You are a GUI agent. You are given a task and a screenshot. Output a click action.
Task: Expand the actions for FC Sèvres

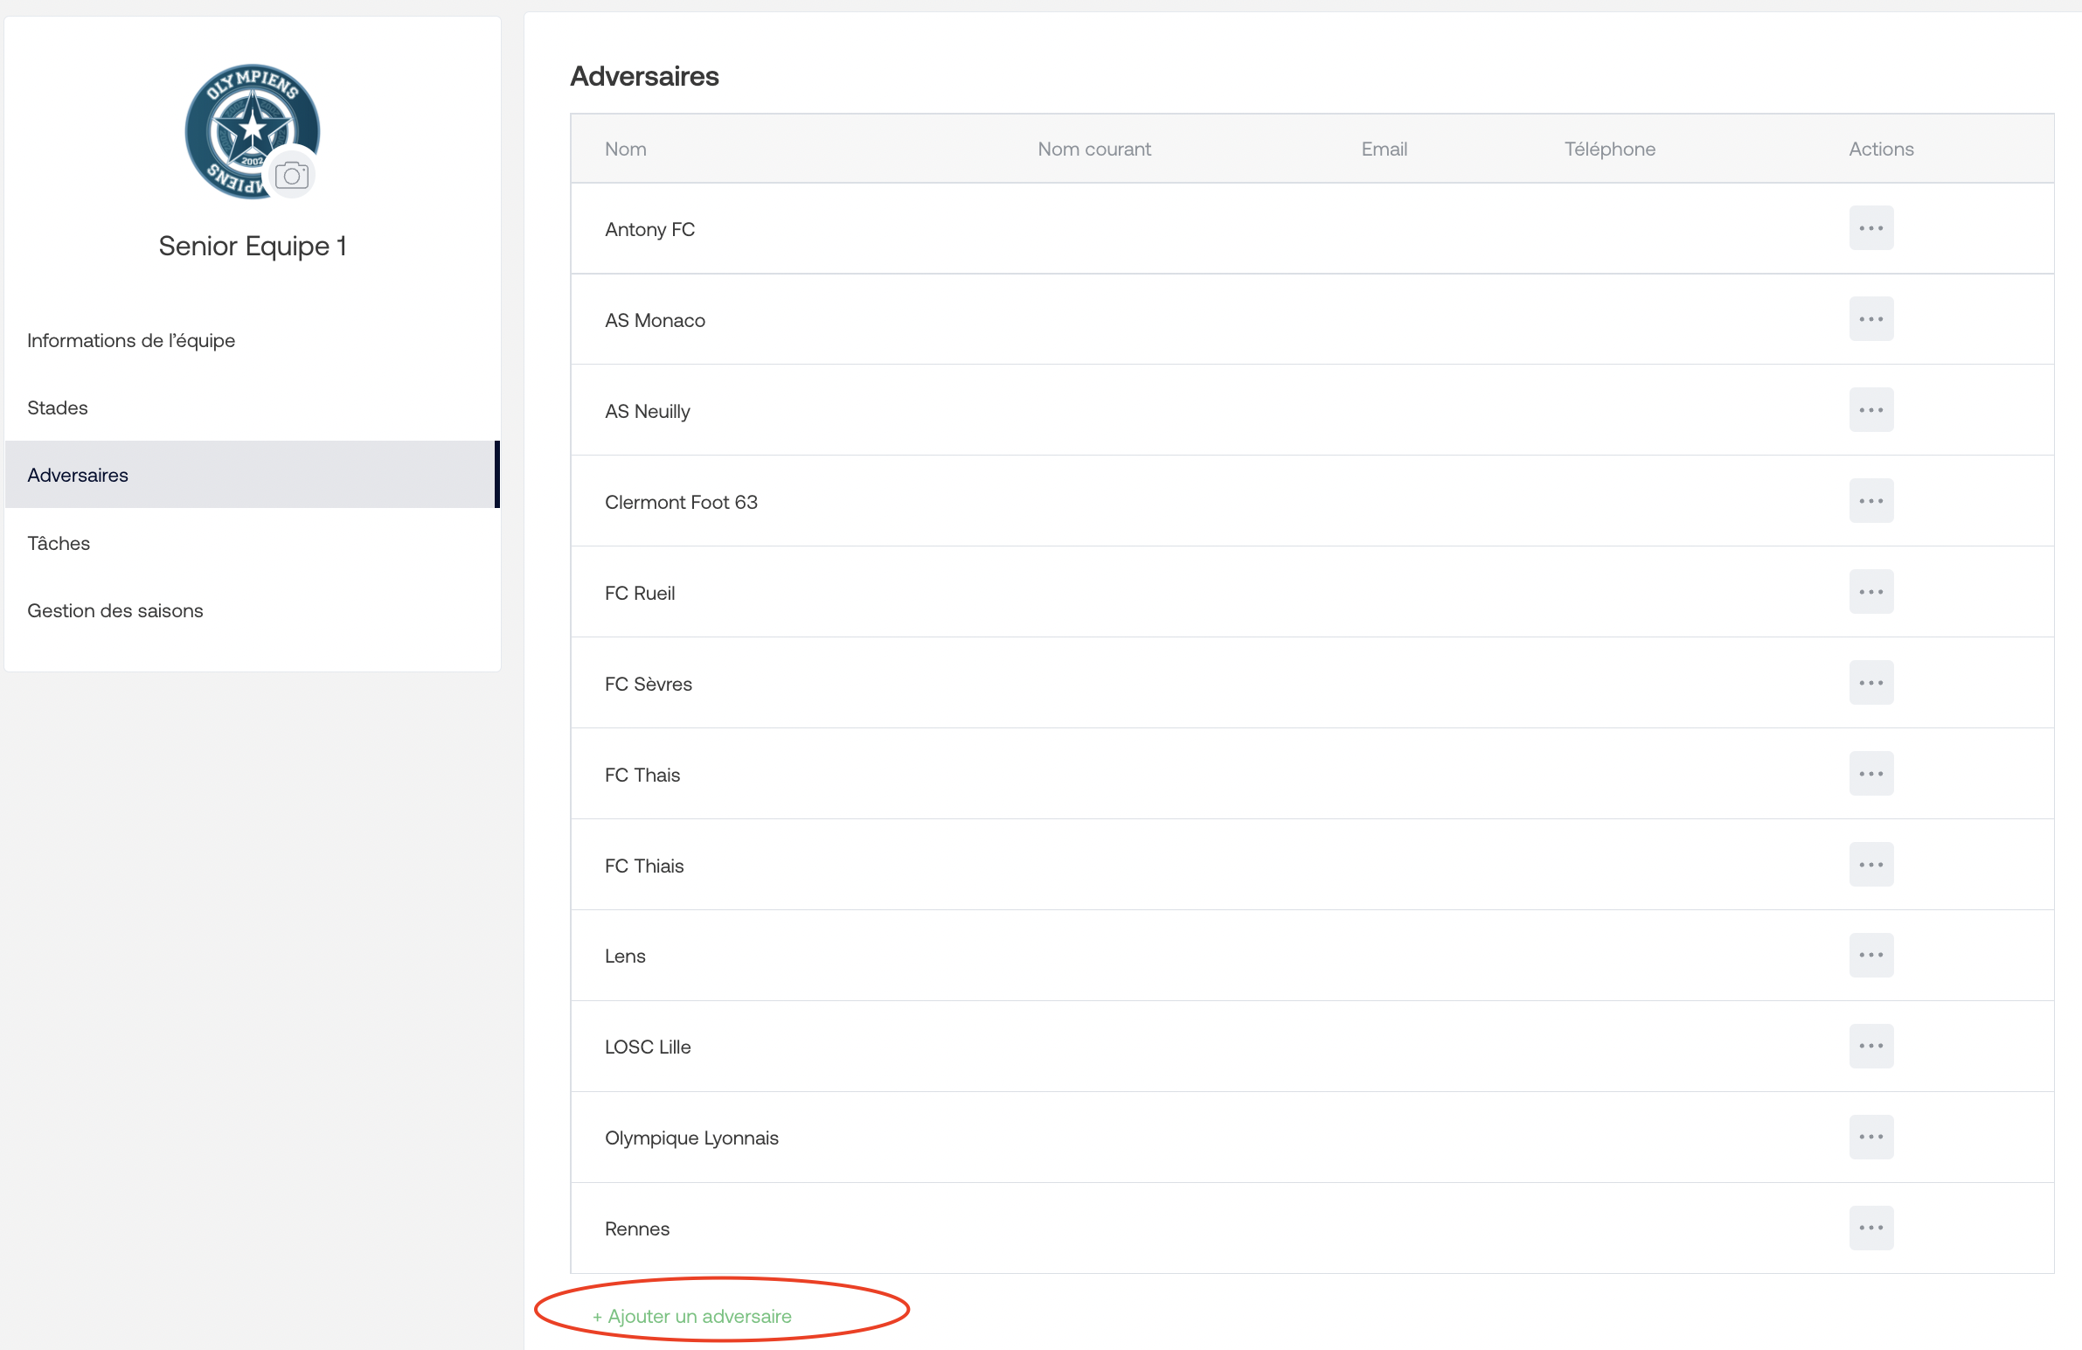[x=1870, y=682]
